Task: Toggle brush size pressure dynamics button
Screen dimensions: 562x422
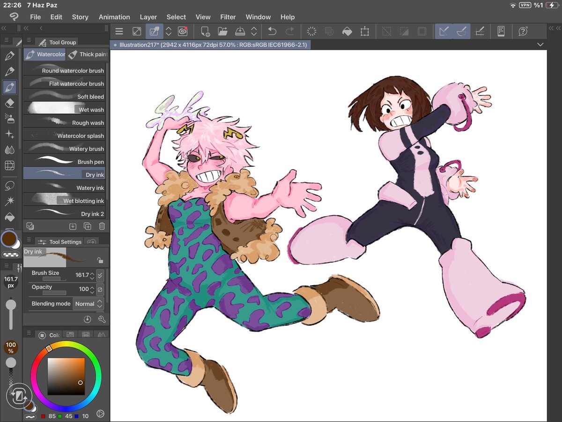Action: (x=100, y=275)
